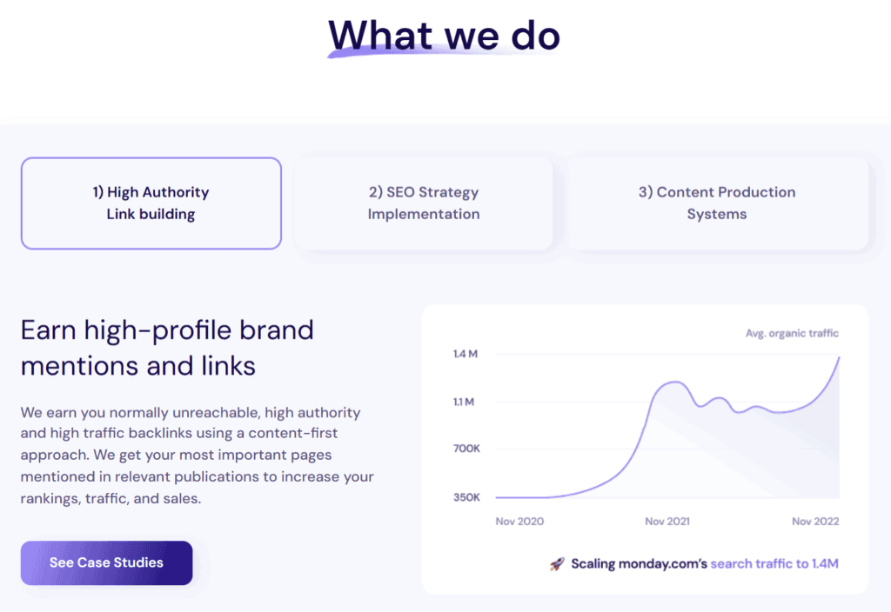Select Nov 2020 on the chart timeline
The width and height of the screenshot is (891, 612).
click(x=519, y=522)
